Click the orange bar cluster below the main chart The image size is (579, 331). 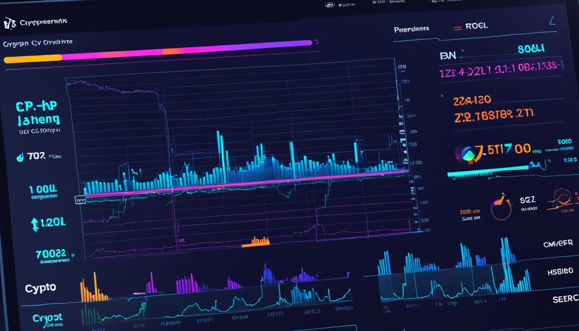pos(256,241)
